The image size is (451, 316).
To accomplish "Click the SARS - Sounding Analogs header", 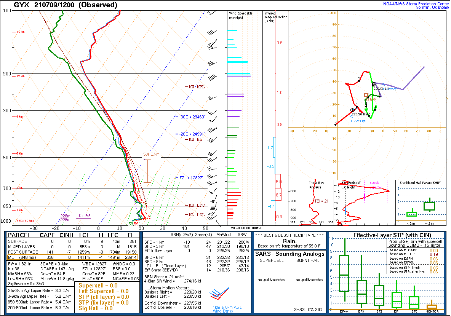I will click(x=289, y=254).
